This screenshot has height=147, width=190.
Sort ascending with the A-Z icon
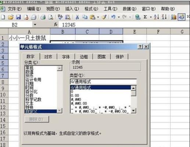(157, 17)
